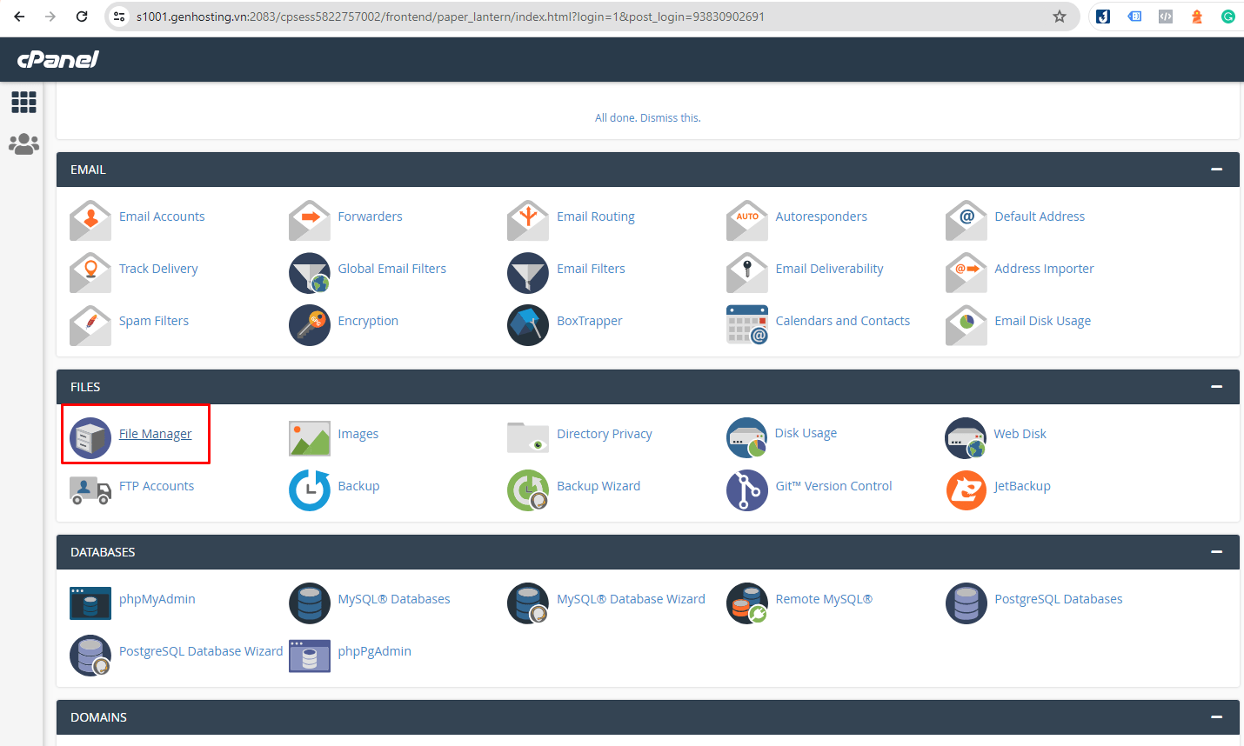
Task: Click the Git Version Control icon
Action: click(746, 490)
